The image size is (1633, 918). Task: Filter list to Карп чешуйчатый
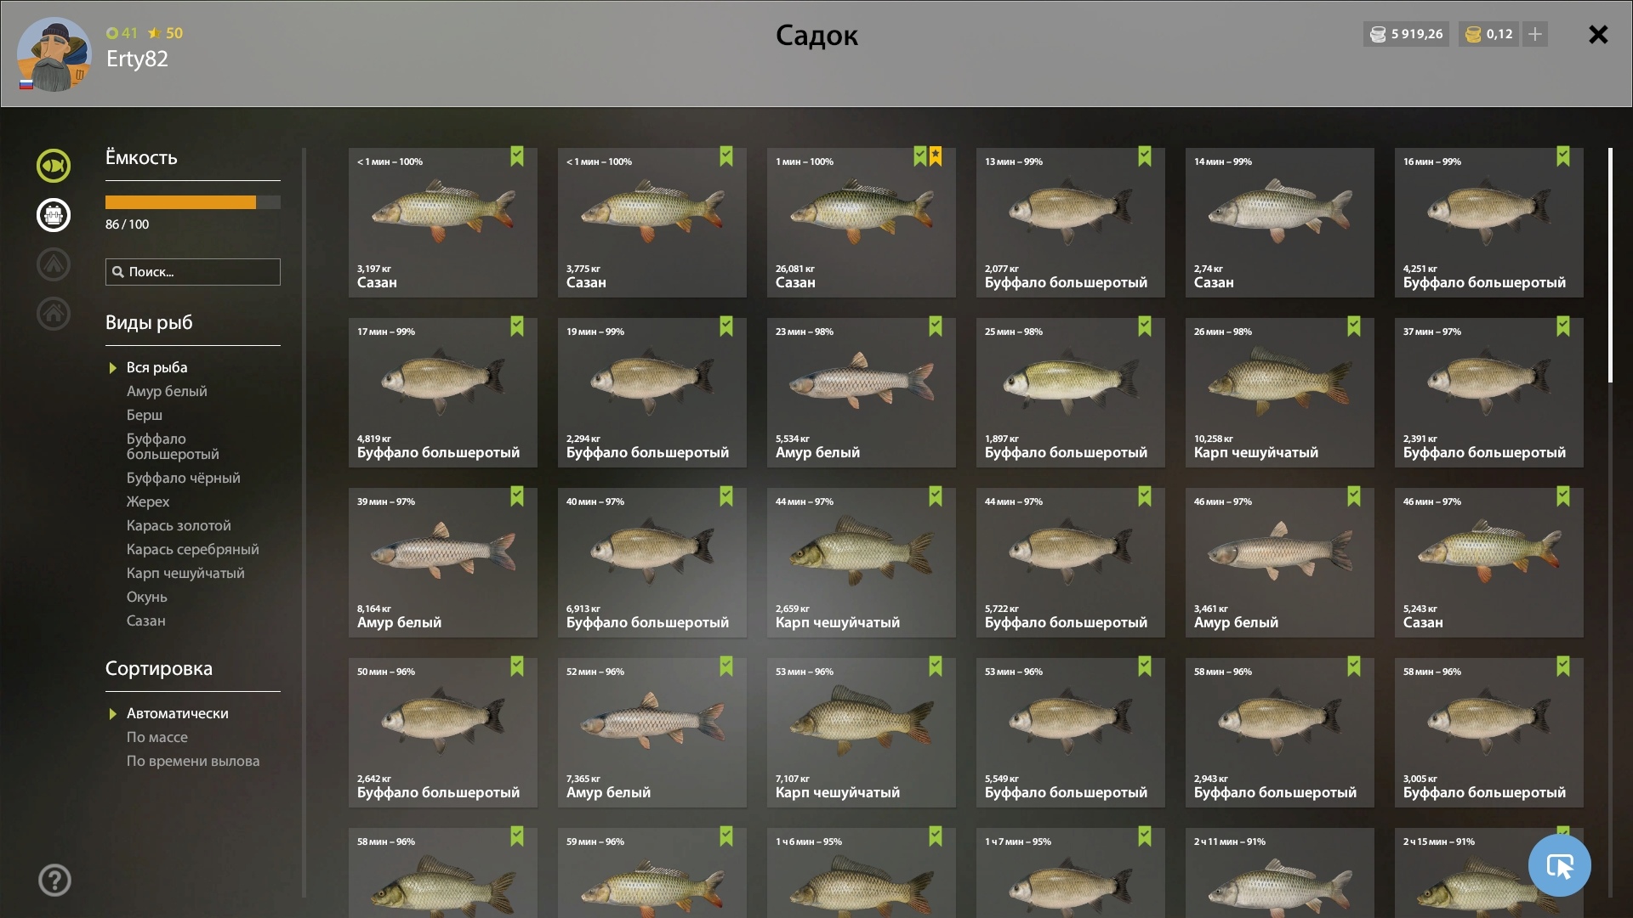(185, 573)
